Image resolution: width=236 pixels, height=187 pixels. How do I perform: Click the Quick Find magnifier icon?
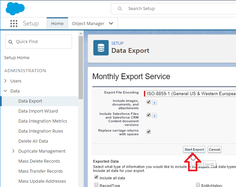[11, 42]
